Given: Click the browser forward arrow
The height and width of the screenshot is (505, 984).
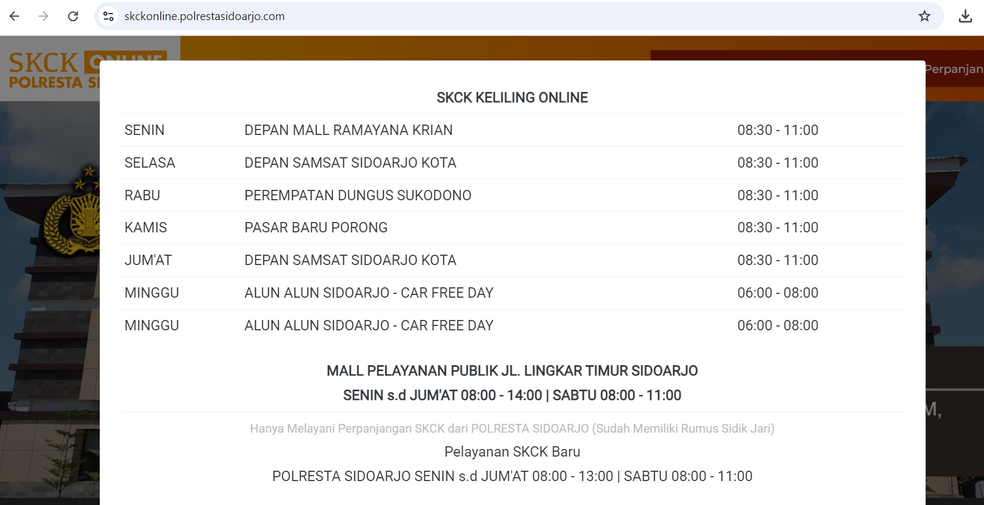Looking at the screenshot, I should [44, 16].
